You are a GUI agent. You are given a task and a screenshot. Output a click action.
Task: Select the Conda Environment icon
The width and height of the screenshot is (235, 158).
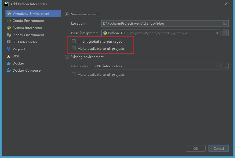click(x=9, y=21)
